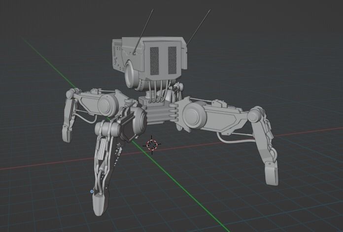This screenshot has width=343, height=232.
Task: Click the right leg's circular hip joint
Action: pyautogui.click(x=194, y=116)
